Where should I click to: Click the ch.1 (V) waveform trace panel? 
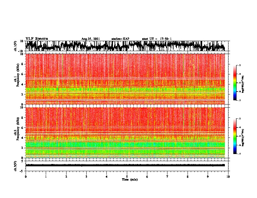pyautogui.click(x=127, y=46)
